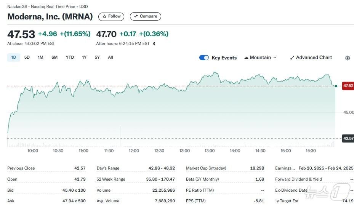354x205 pixels.
Task: Click the after-hours moon icon
Action: (154, 43)
